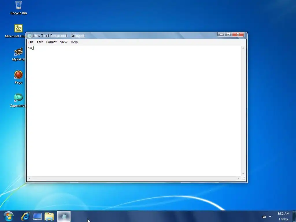The height and width of the screenshot is (222, 296).
Task: Click the Notepad title bar icon
Action: (x=30, y=36)
